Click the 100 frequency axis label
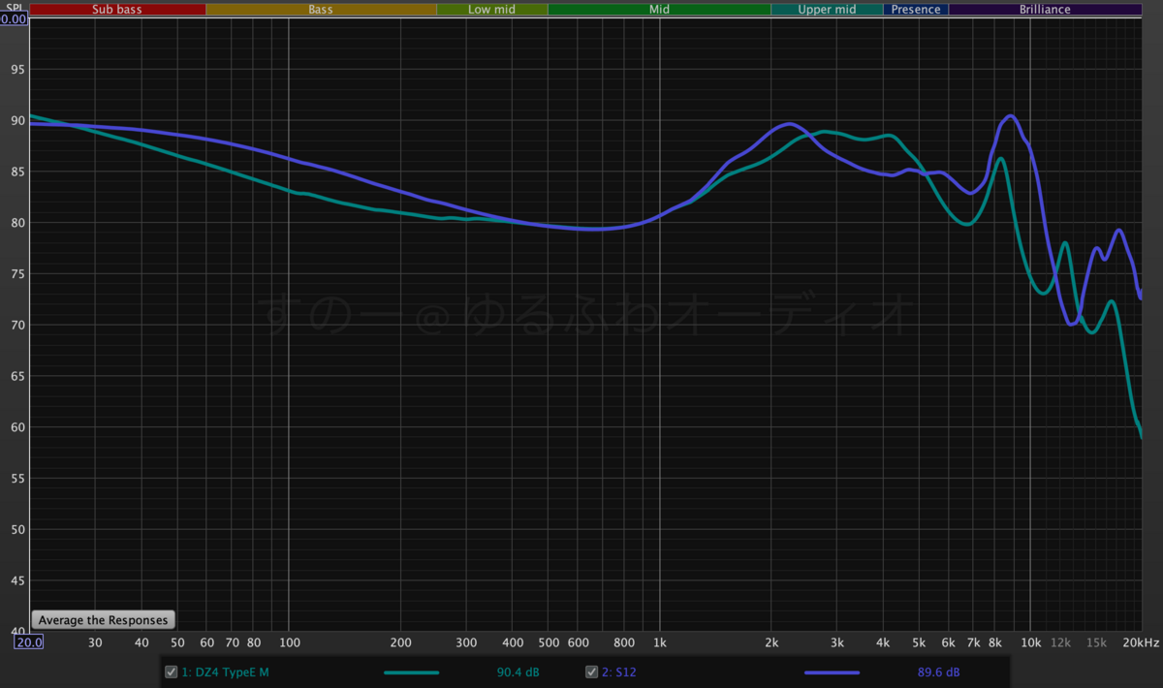 click(x=289, y=643)
